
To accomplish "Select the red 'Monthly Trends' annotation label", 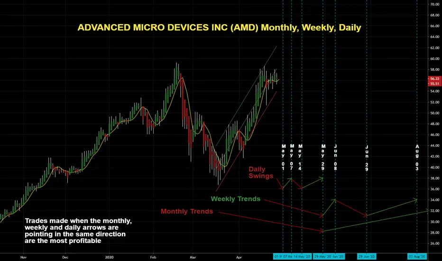I will pos(186,211).
